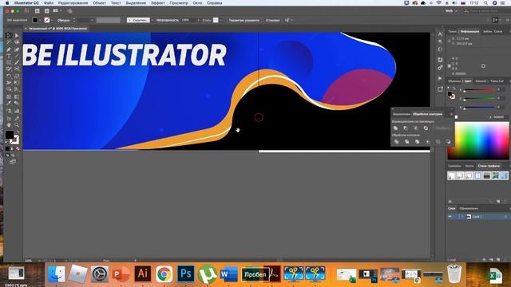Open stroke weight dropdown
The height and width of the screenshot is (287, 511).
93,20
